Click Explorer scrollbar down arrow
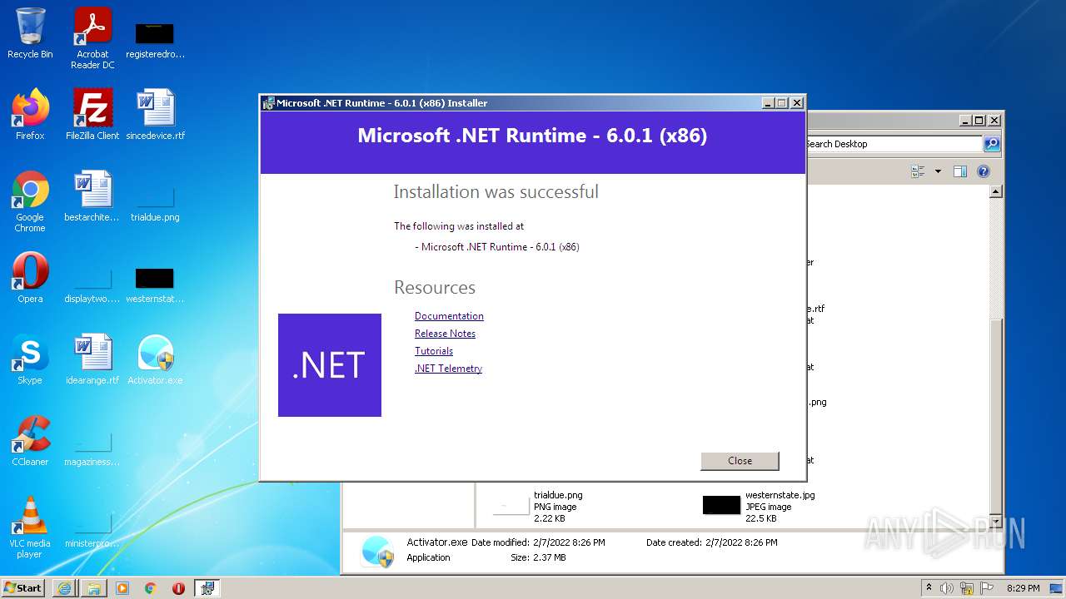The width and height of the screenshot is (1066, 599). pos(995,520)
